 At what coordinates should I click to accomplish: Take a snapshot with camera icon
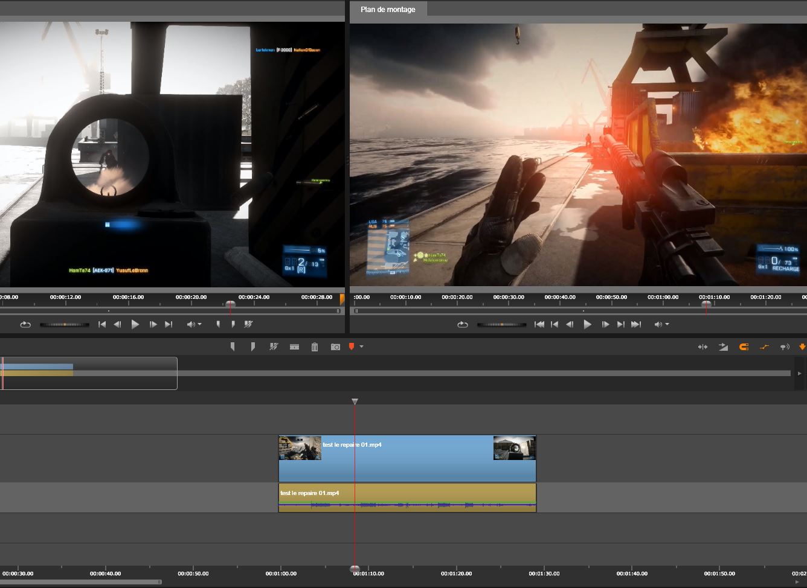[335, 347]
